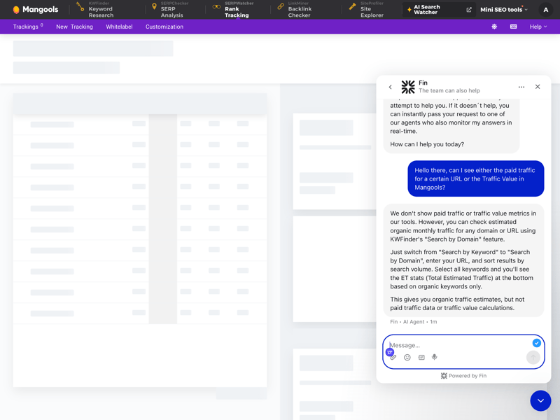This screenshot has height=420, width=560.
Task: Click the attachment paperclip icon in chat
Action: tap(393, 358)
